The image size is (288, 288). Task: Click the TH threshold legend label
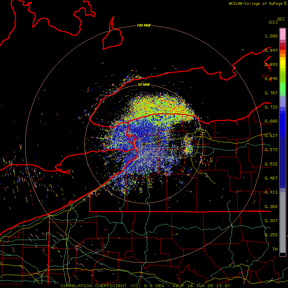tap(275, 249)
